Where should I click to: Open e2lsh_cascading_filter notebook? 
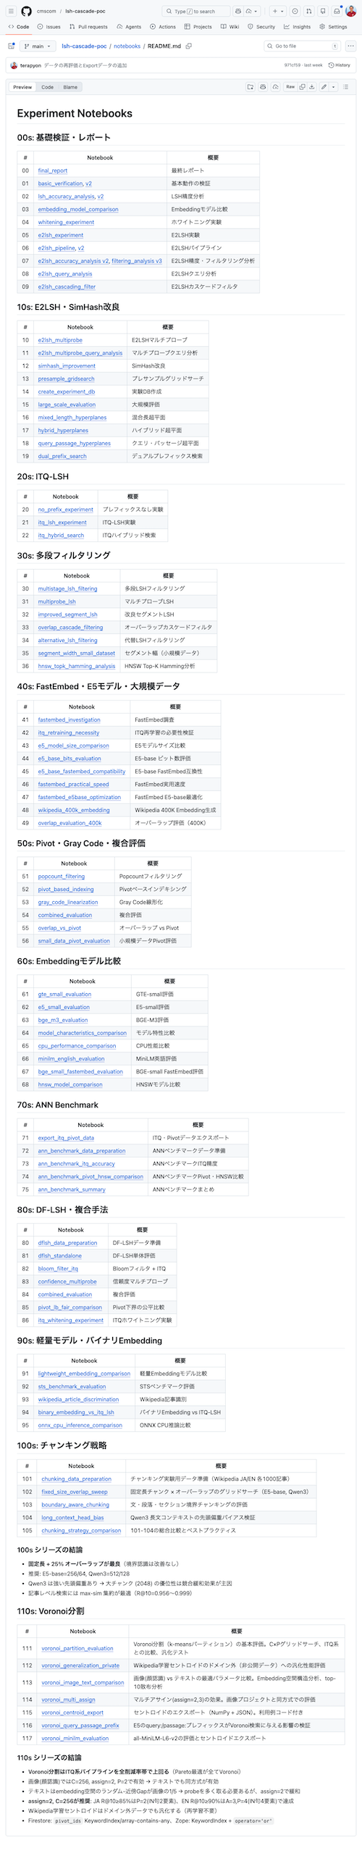(67, 287)
